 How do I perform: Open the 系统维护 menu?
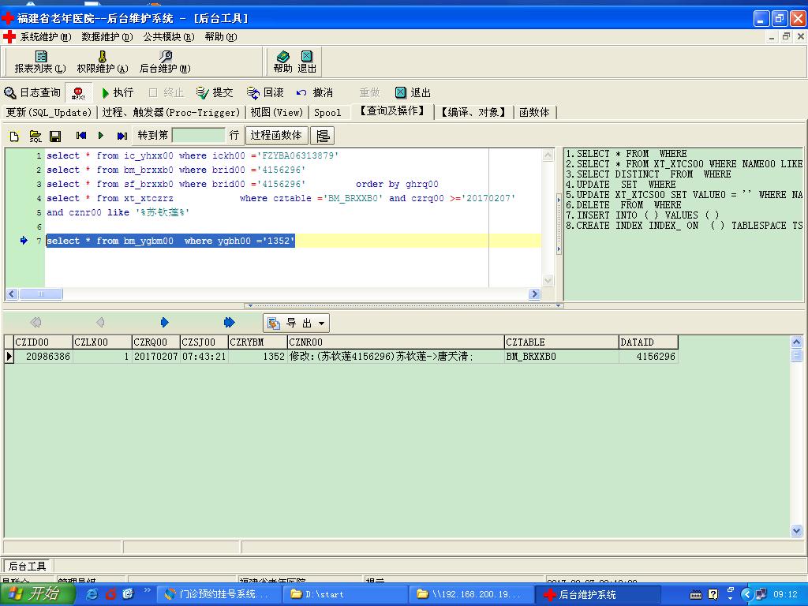44,37
